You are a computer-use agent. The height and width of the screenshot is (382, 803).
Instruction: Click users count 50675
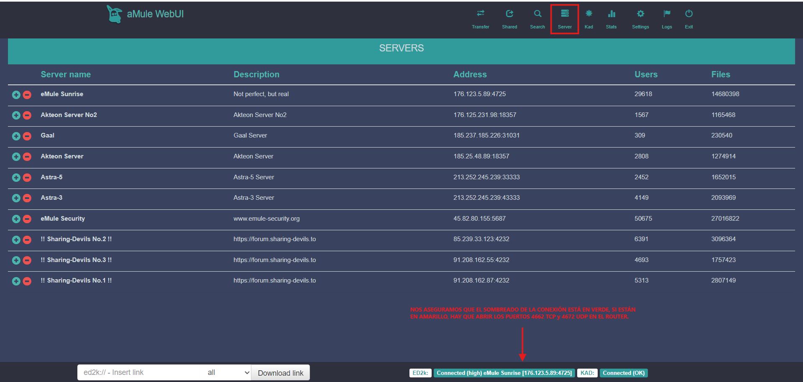[643, 219]
